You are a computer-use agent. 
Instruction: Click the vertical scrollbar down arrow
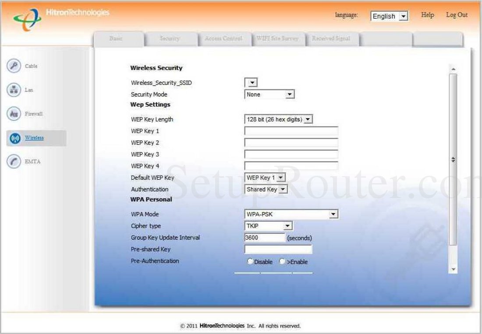pos(453,269)
